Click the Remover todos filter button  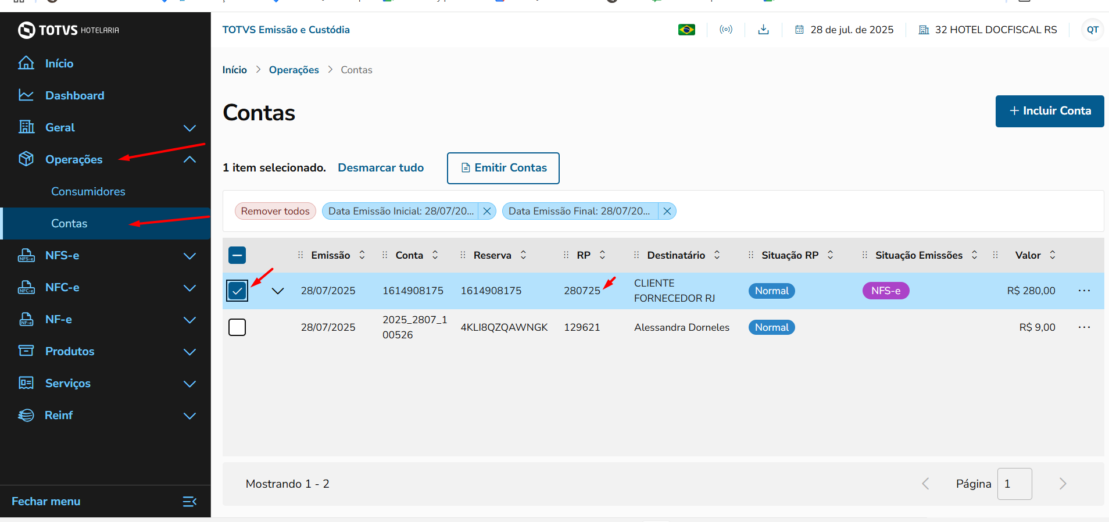276,211
